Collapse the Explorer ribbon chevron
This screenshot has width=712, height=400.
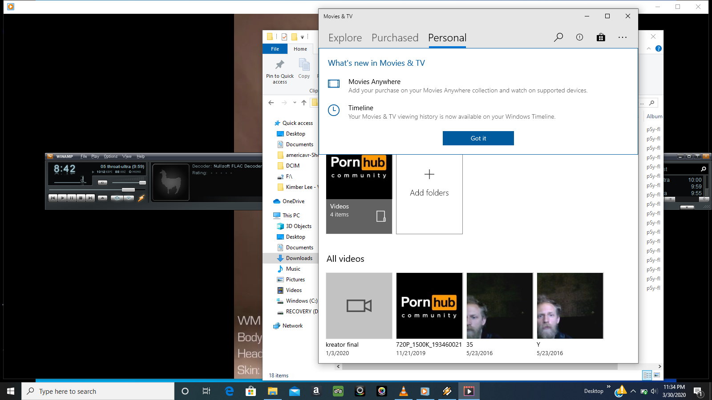pos(649,48)
